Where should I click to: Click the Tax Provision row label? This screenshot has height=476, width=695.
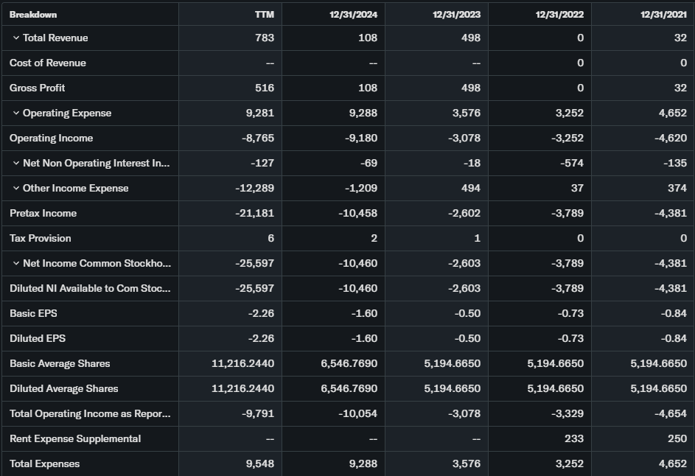point(41,239)
